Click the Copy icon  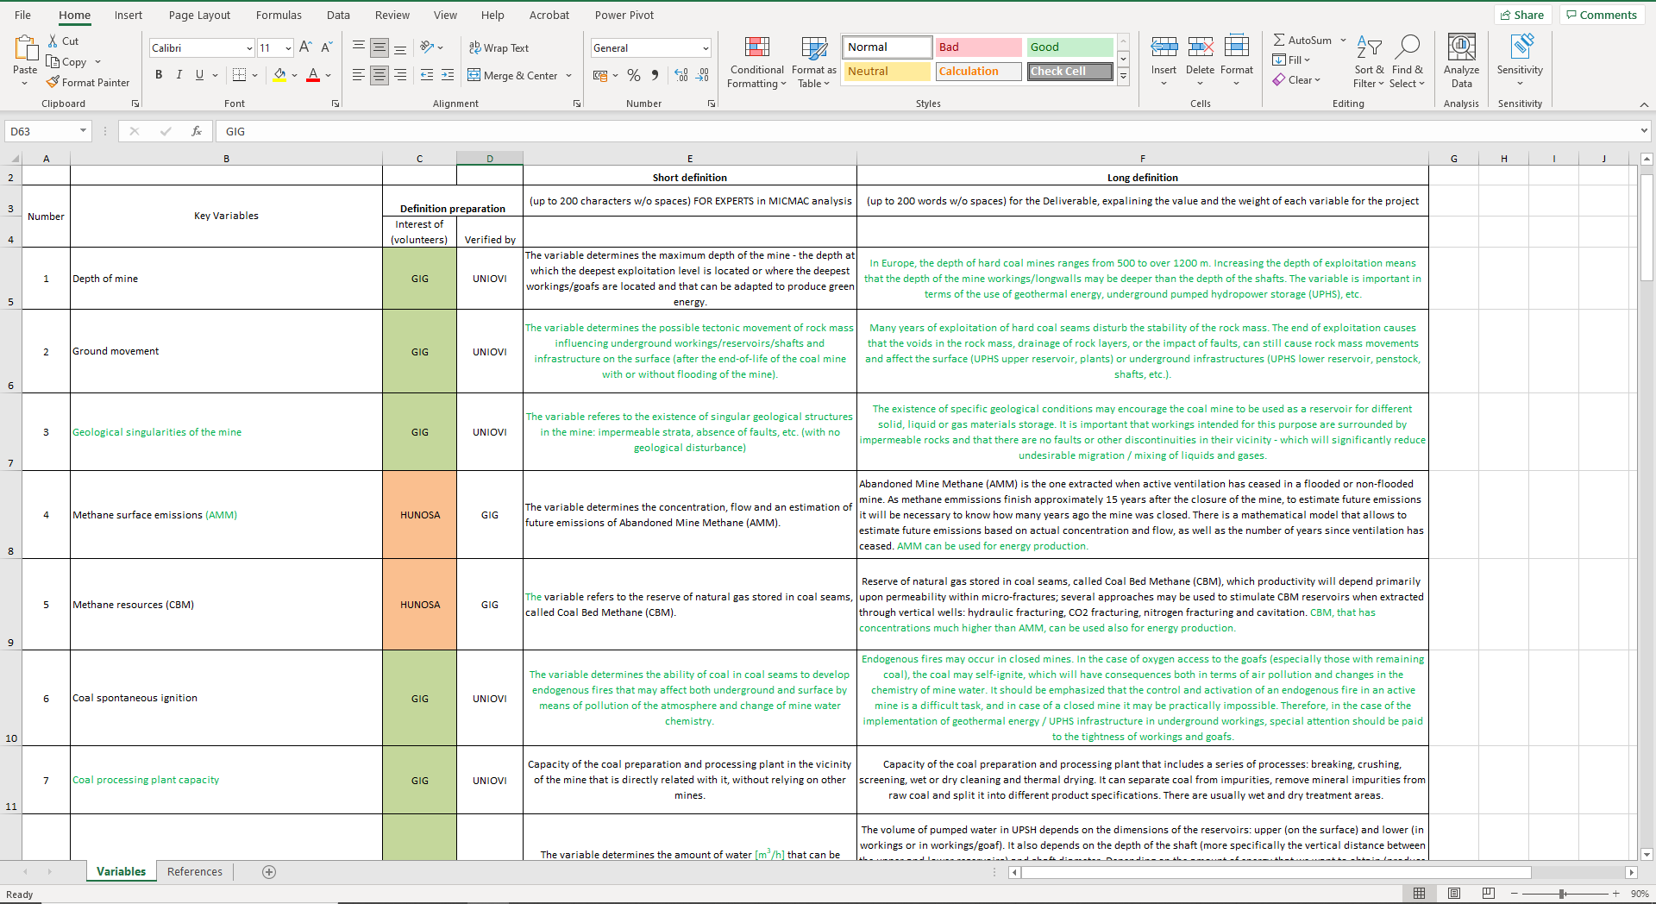pos(53,61)
